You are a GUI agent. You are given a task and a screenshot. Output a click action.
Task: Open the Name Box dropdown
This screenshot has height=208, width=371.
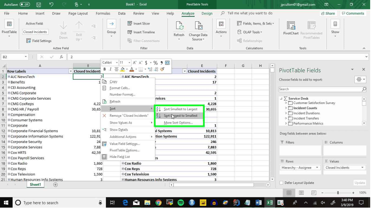click(26, 57)
